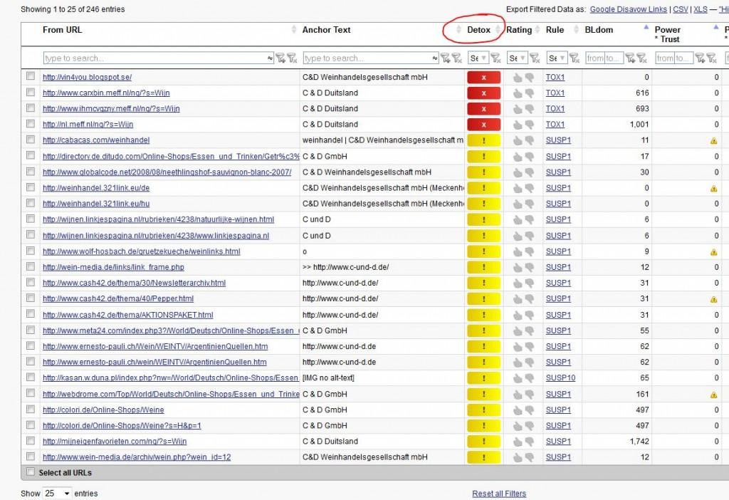Screen dimensions: 729x500
Task: Thumbs down the vin4you.blogspot.se link
Action: pos(529,78)
